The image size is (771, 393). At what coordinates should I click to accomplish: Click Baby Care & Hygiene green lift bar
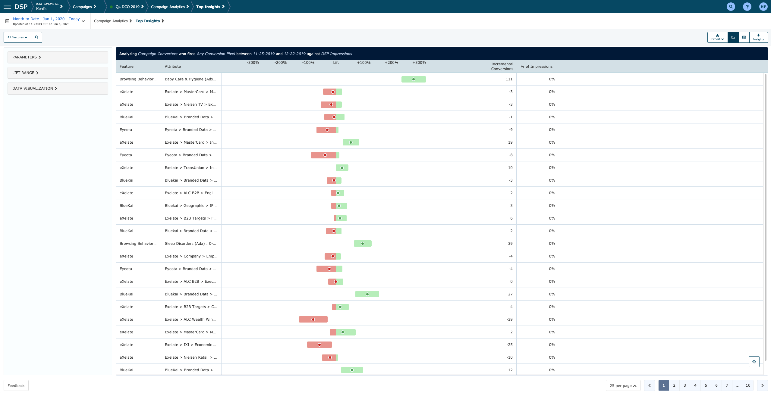pyautogui.click(x=413, y=79)
